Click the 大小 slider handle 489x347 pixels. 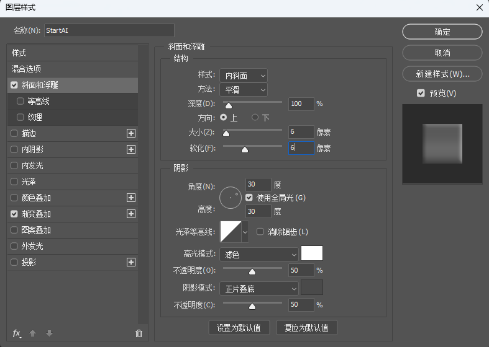click(x=226, y=134)
